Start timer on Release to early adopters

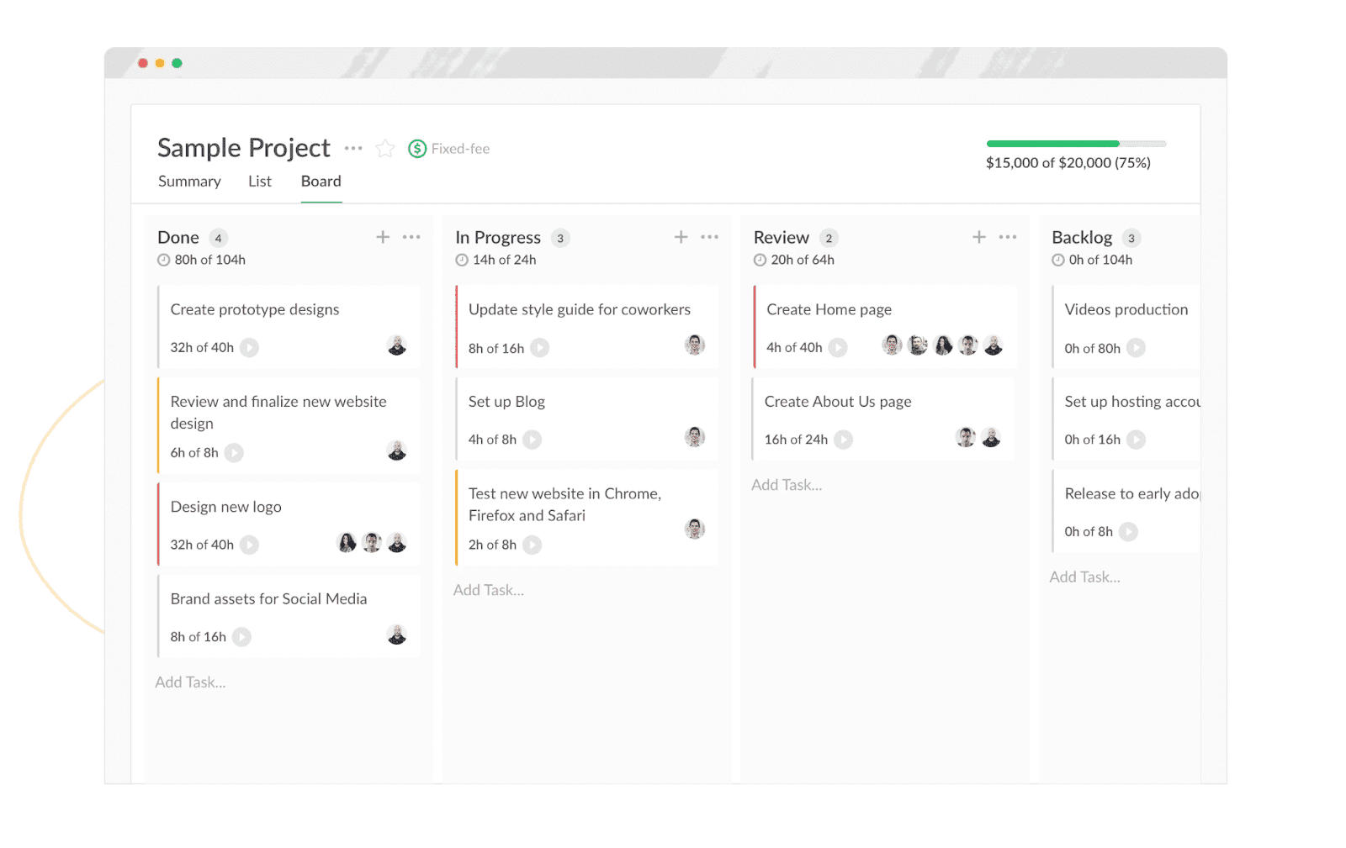point(1129,532)
